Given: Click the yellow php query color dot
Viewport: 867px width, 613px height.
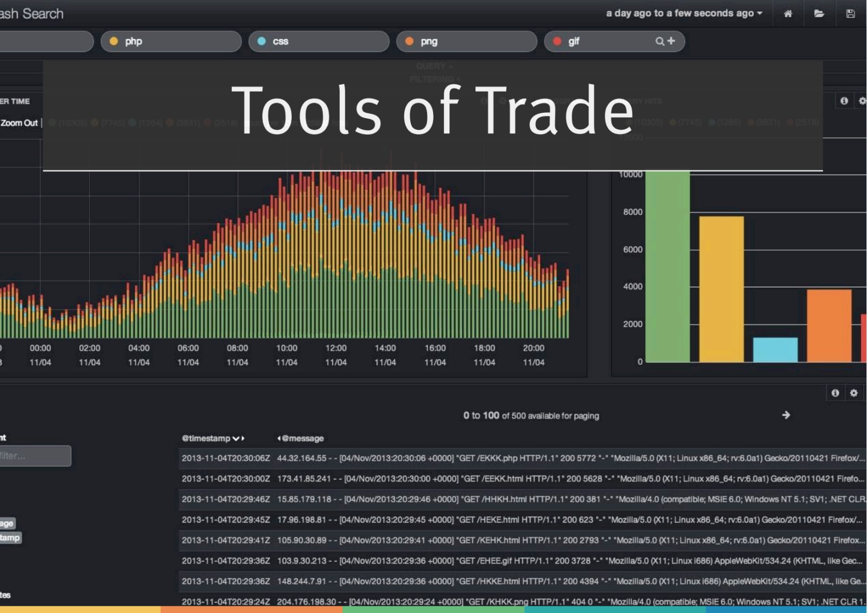Looking at the screenshot, I should pyautogui.click(x=113, y=41).
